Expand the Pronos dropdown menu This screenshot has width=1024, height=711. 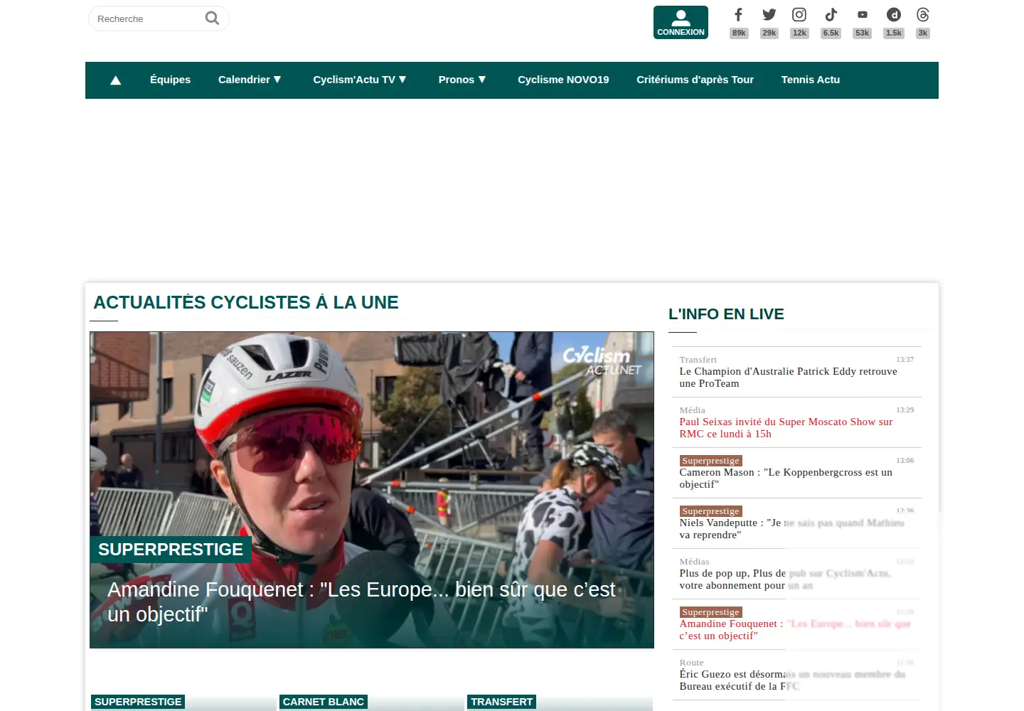[x=462, y=80]
